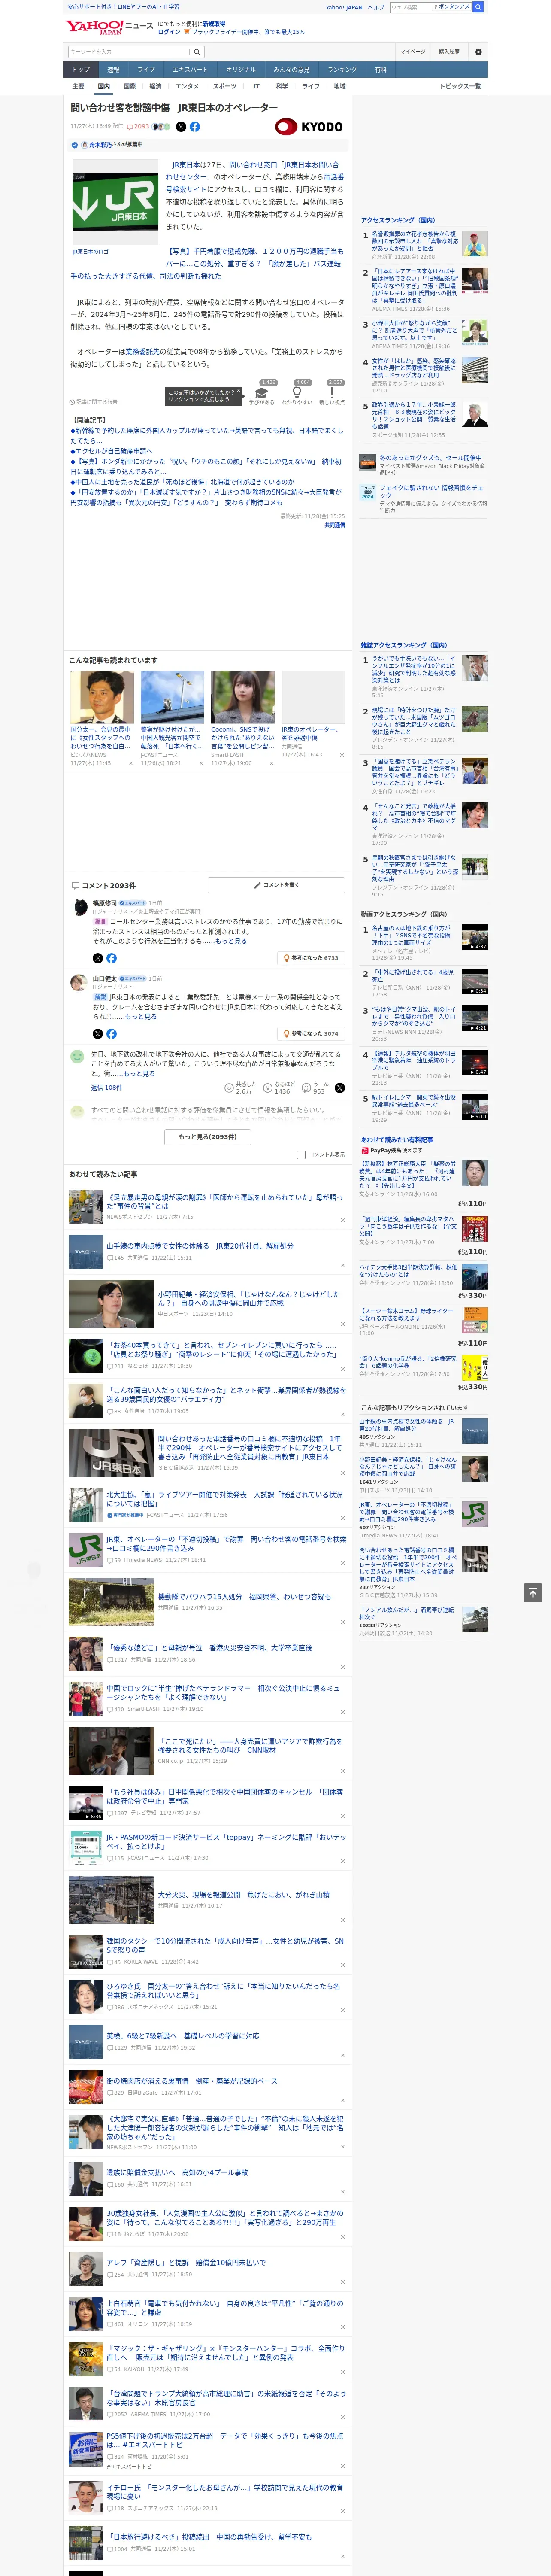This screenshot has height=2576, width=551.
Task: Share 篠原修司's comment on Facebook
Action: coord(111,958)
